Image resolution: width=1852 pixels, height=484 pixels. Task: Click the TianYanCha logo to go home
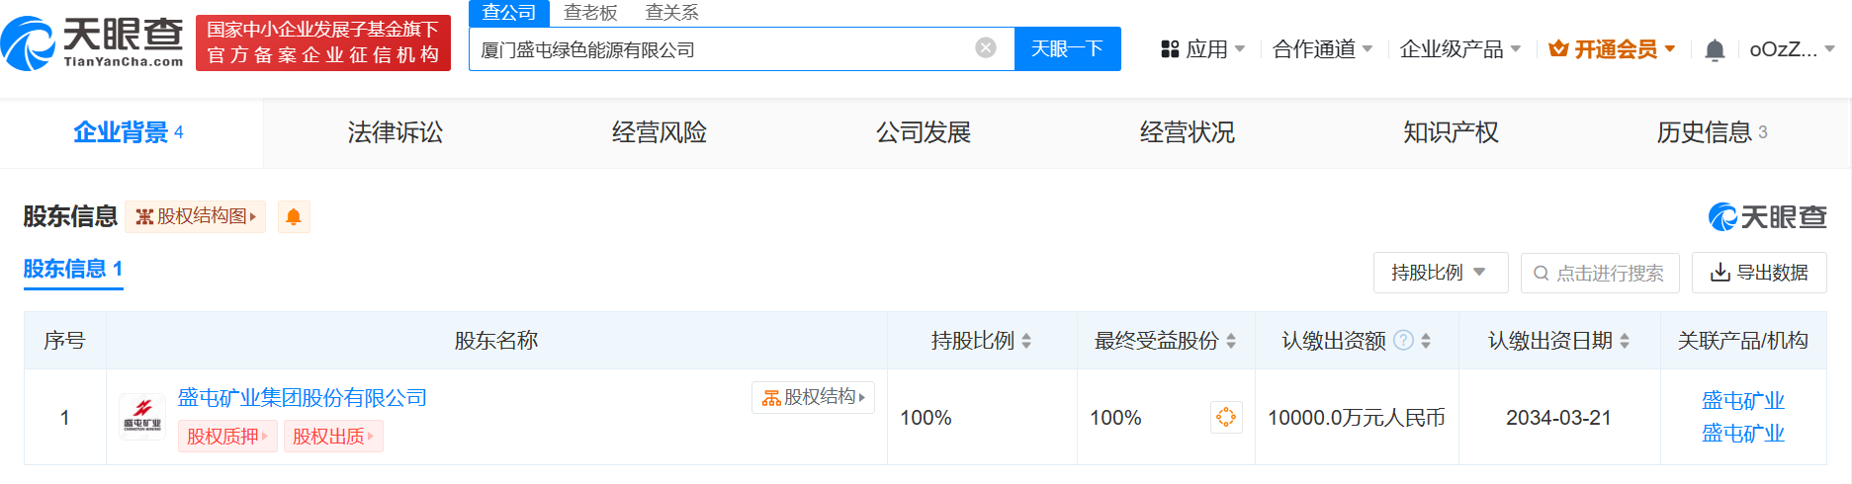click(x=92, y=43)
